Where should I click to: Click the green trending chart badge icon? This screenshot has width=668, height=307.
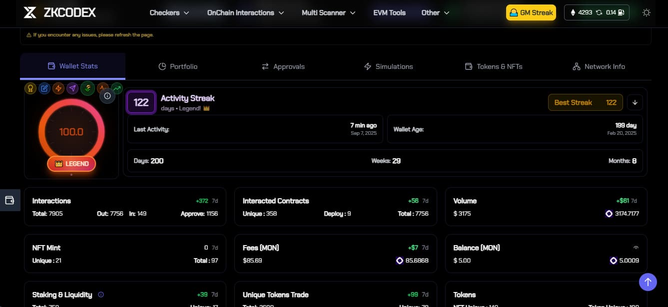click(117, 88)
